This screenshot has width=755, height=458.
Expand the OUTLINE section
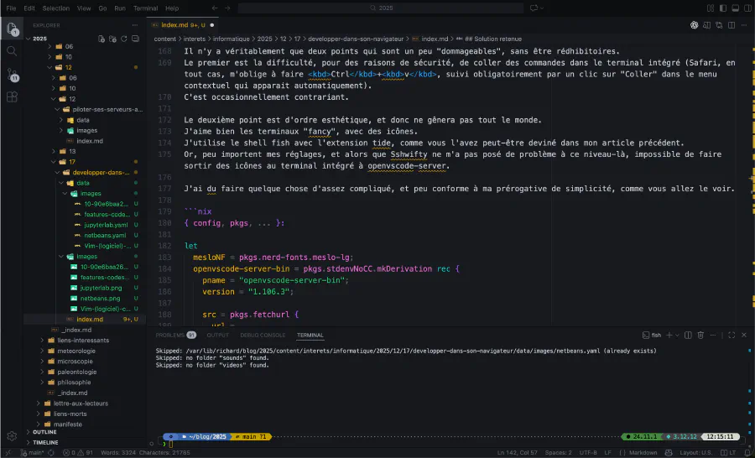pos(44,432)
